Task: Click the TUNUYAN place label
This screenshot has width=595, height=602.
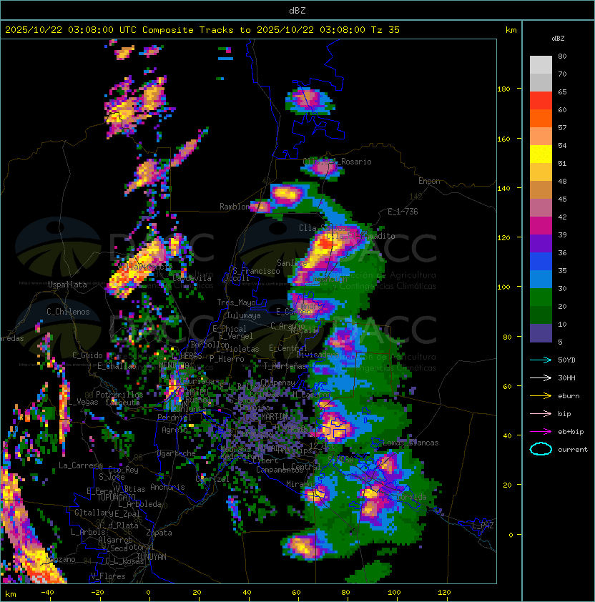Action: point(152,557)
